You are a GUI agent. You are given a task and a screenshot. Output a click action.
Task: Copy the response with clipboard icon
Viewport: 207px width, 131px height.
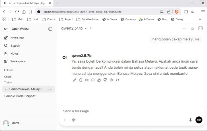pos(81,80)
